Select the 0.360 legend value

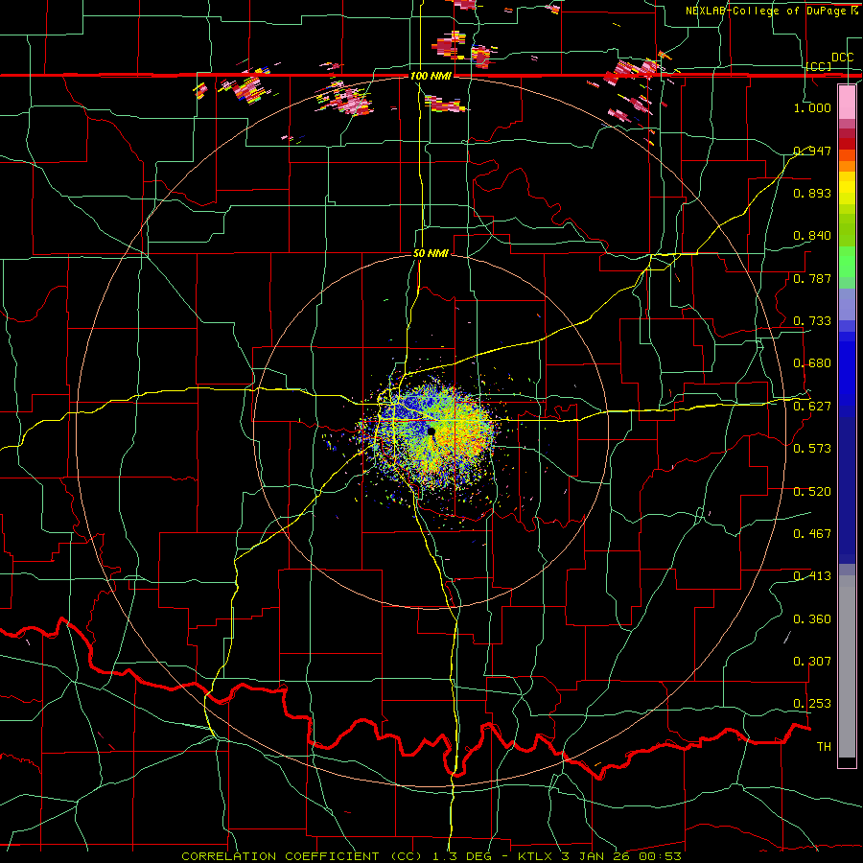812,619
